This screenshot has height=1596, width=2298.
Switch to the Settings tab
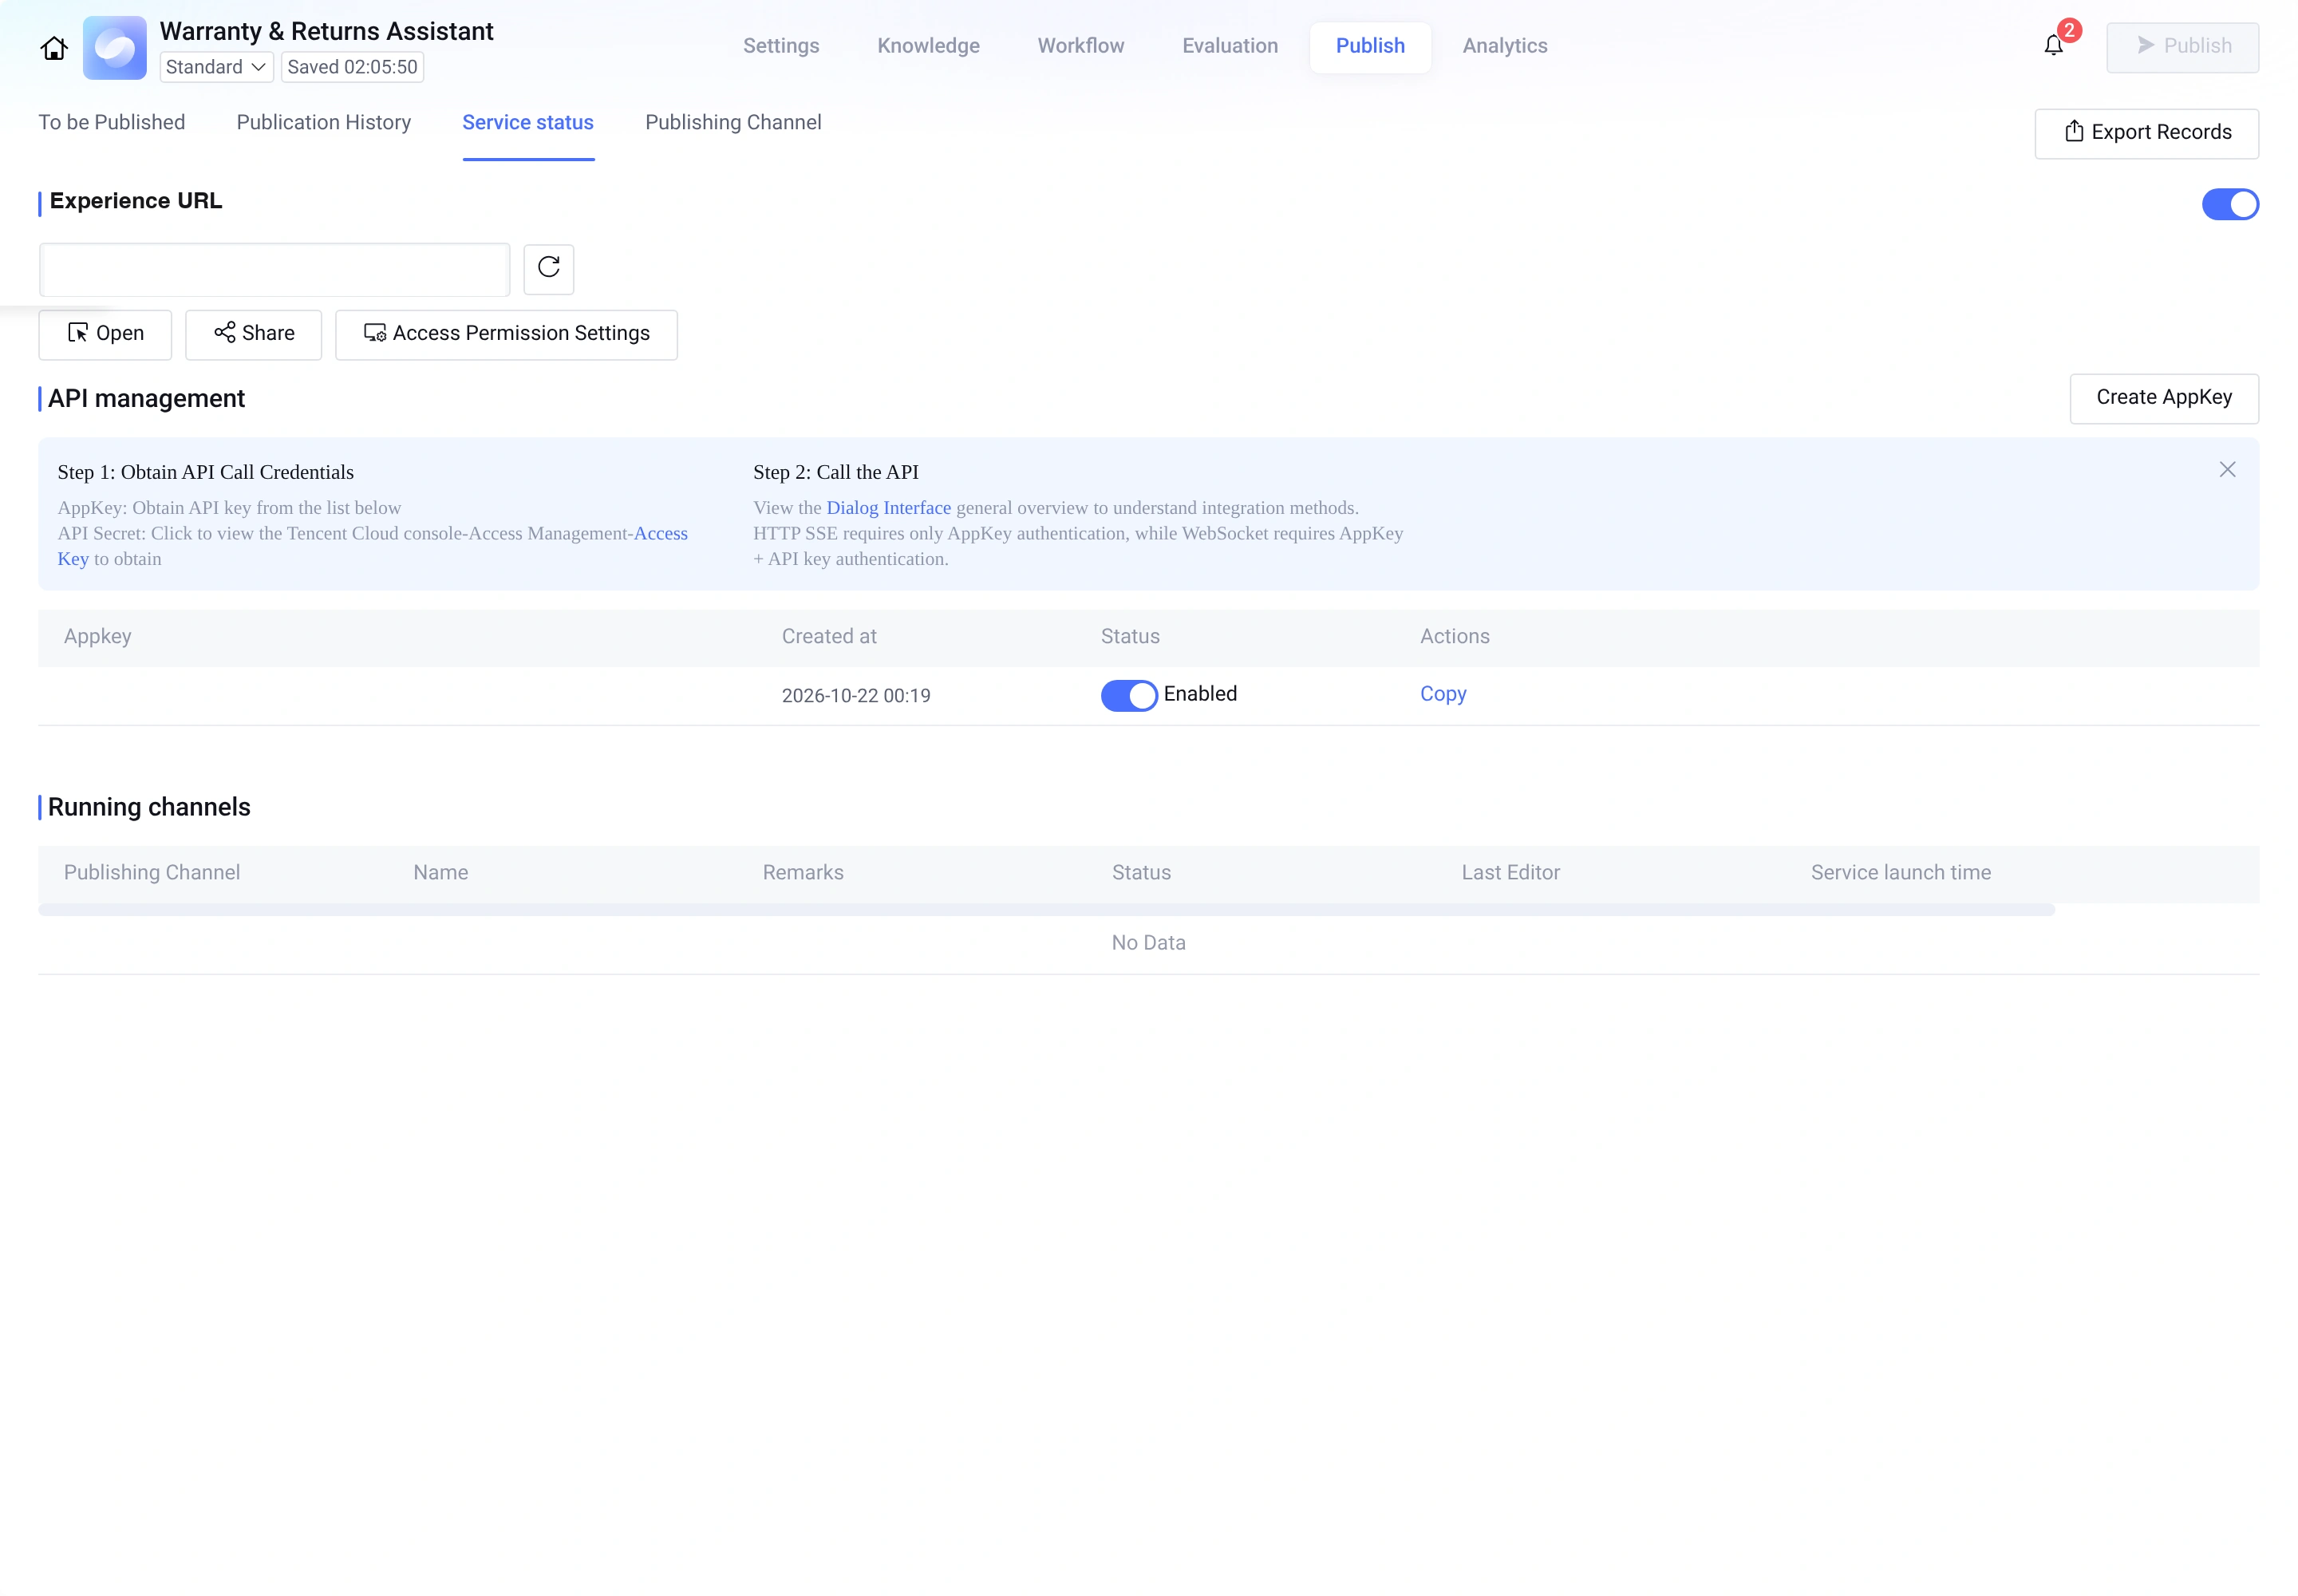781,46
